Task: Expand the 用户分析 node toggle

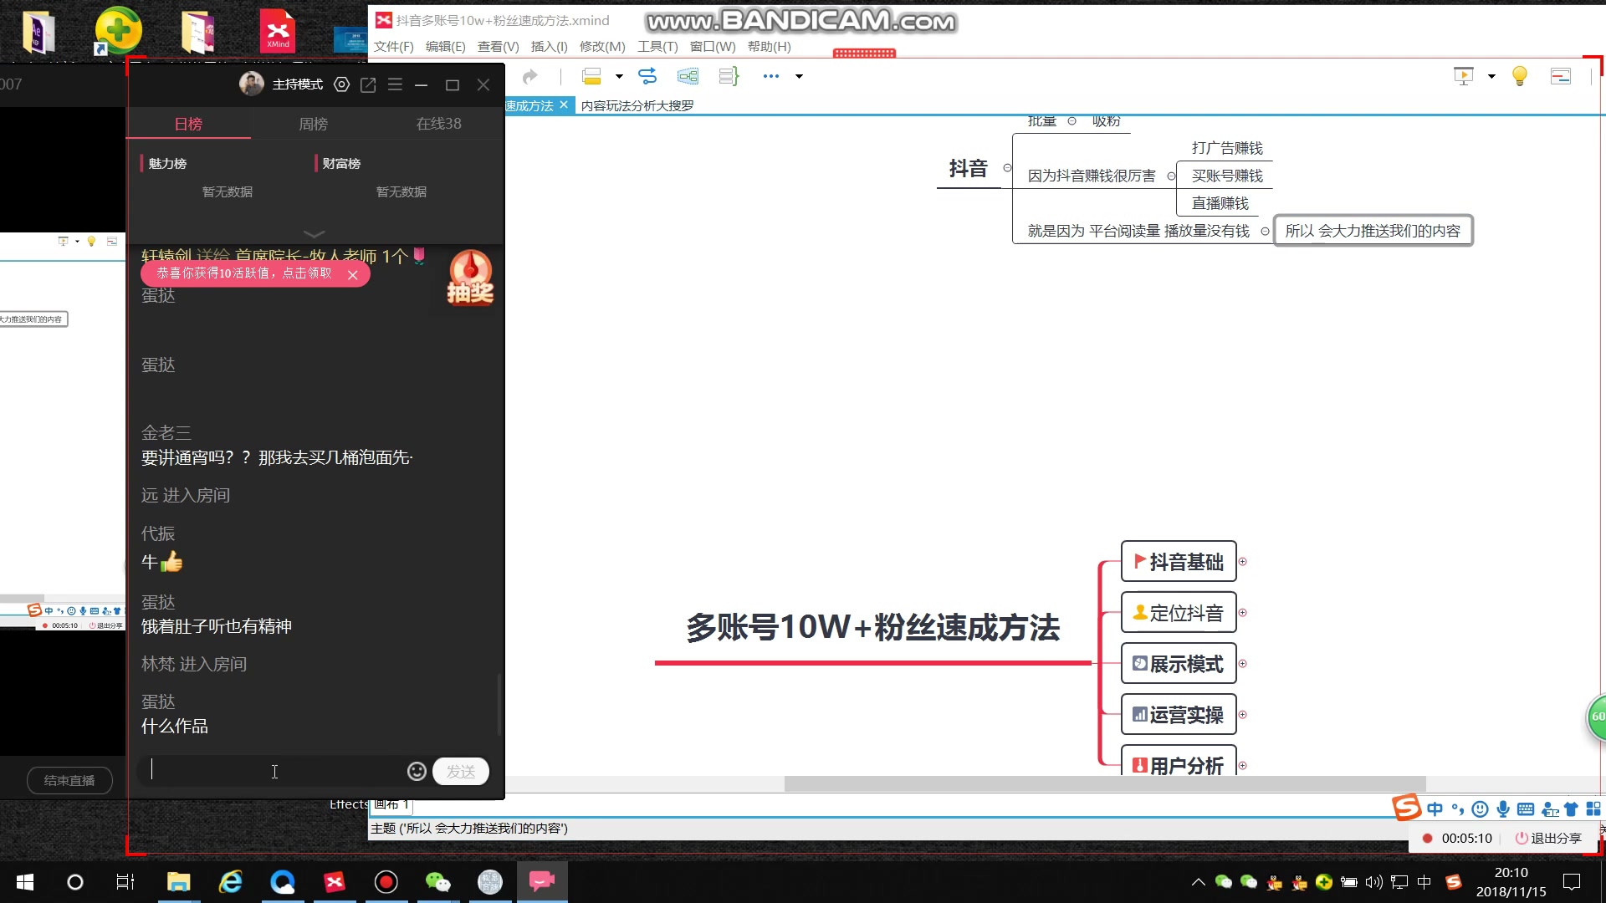Action: coord(1242,766)
